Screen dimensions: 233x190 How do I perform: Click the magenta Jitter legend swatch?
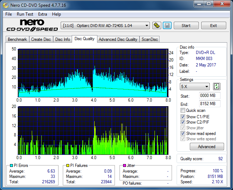click(125, 165)
